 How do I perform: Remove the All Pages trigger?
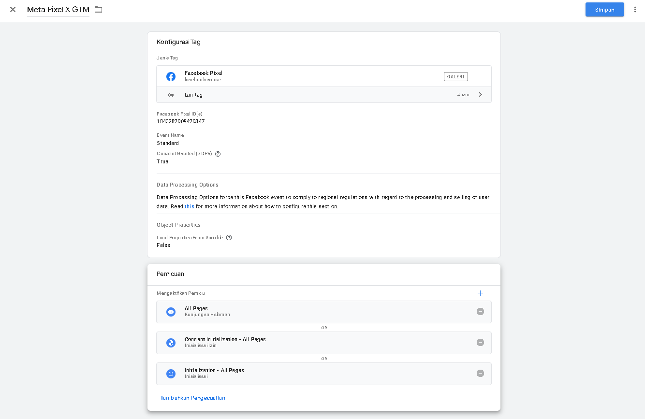(x=480, y=312)
